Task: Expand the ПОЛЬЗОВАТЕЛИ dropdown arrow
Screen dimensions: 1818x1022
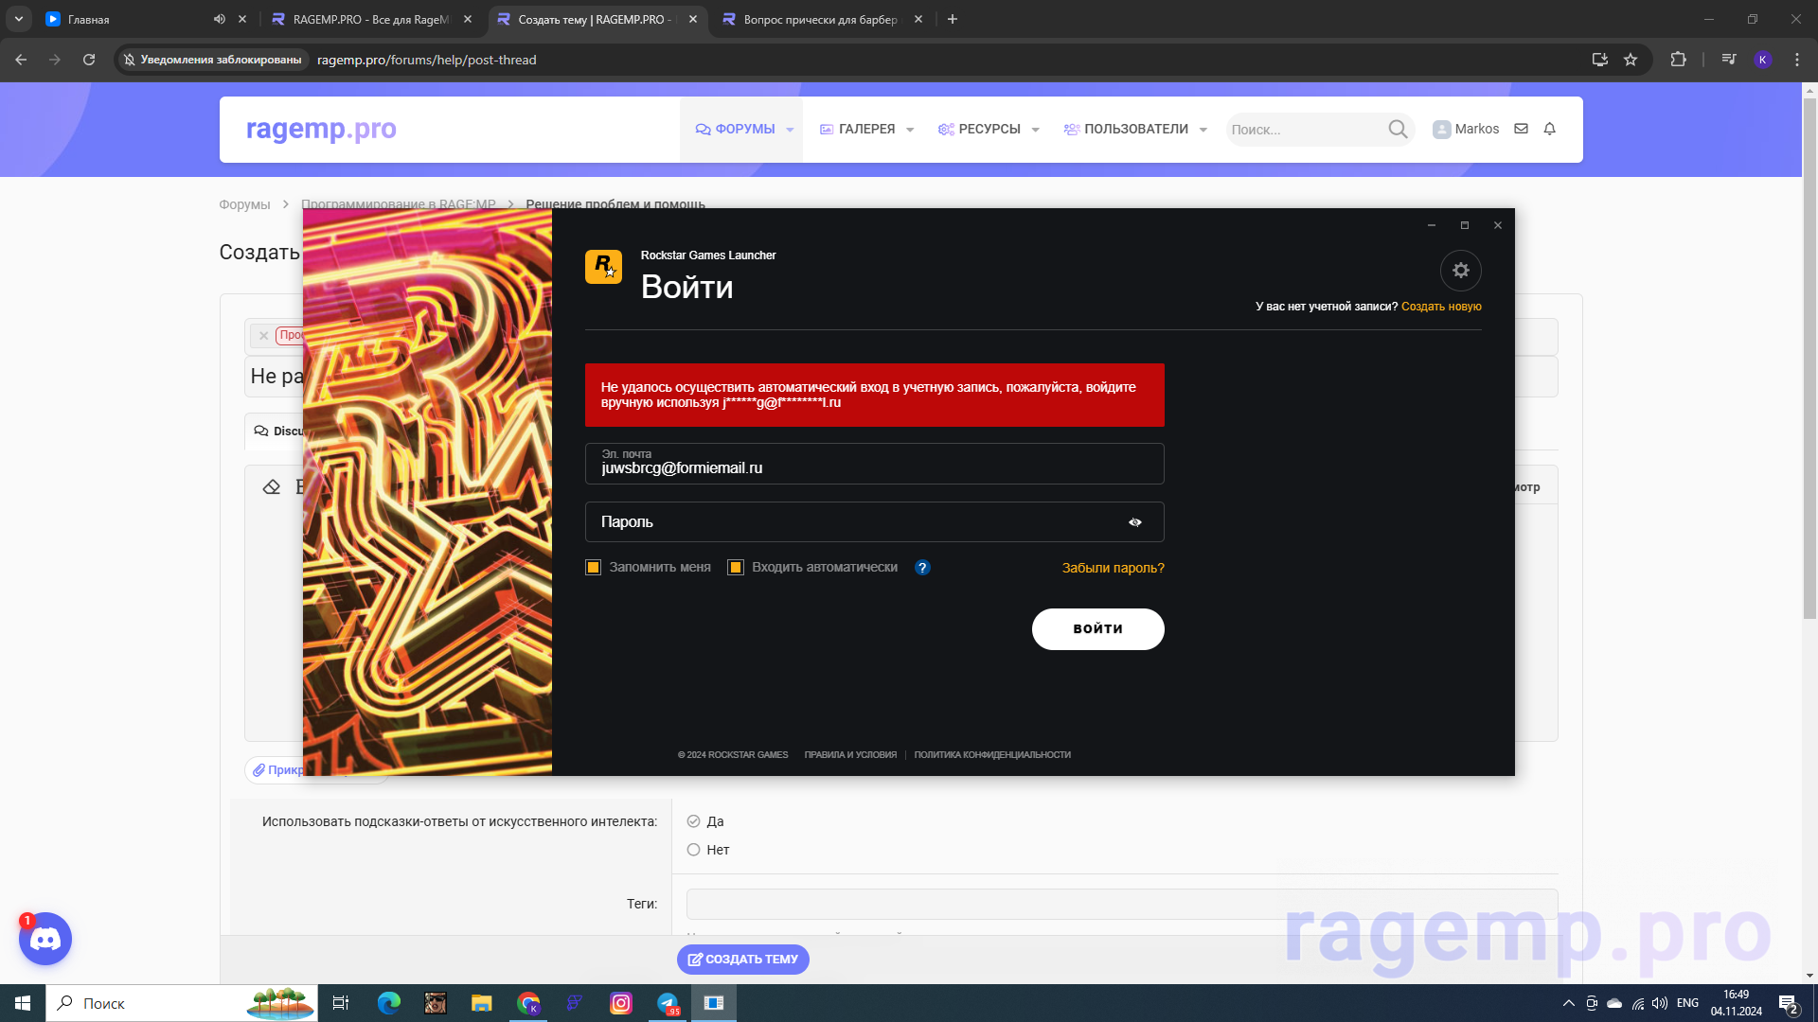Action: (1203, 130)
